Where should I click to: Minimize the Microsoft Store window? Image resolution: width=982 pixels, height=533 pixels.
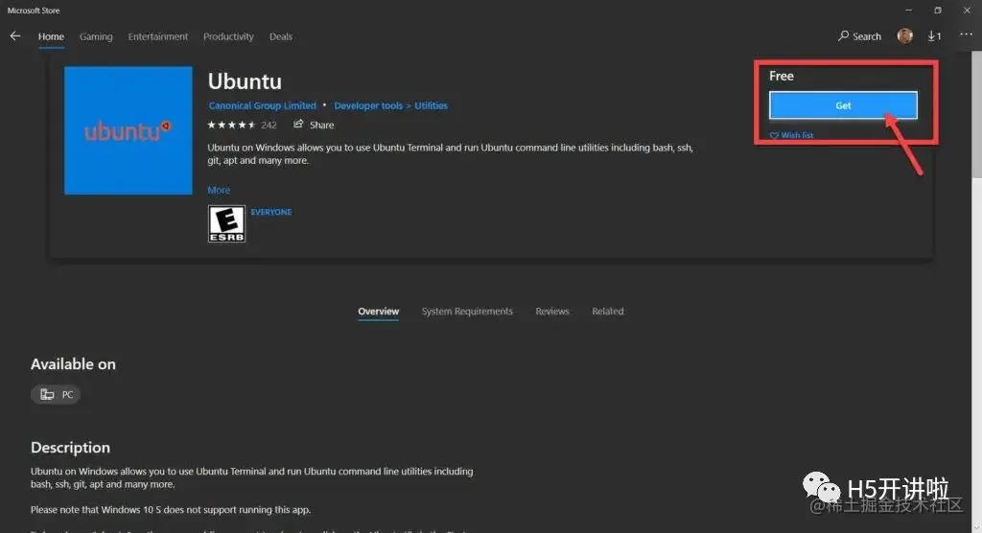click(x=908, y=10)
